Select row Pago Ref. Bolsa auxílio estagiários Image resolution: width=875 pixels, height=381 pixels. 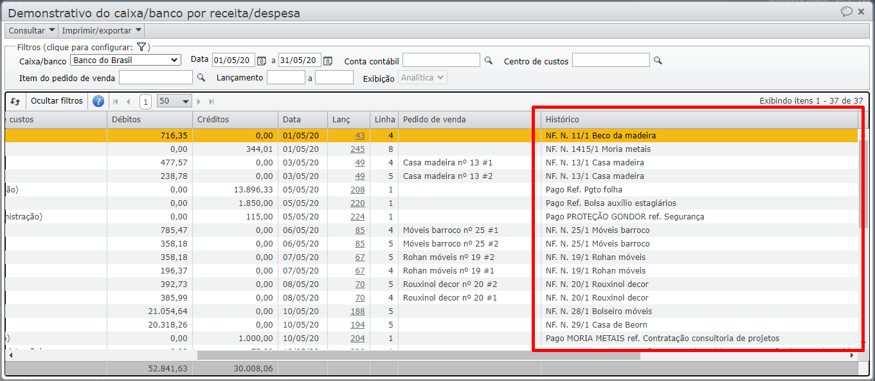tap(432, 203)
